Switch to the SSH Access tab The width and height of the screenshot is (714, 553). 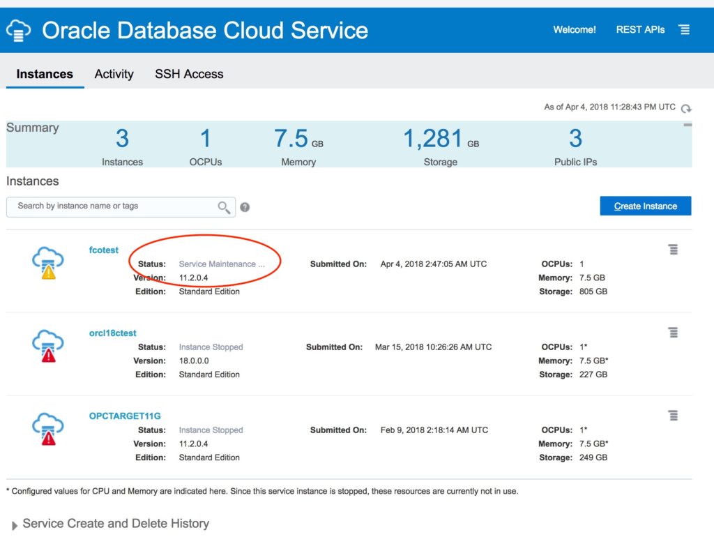click(x=189, y=74)
